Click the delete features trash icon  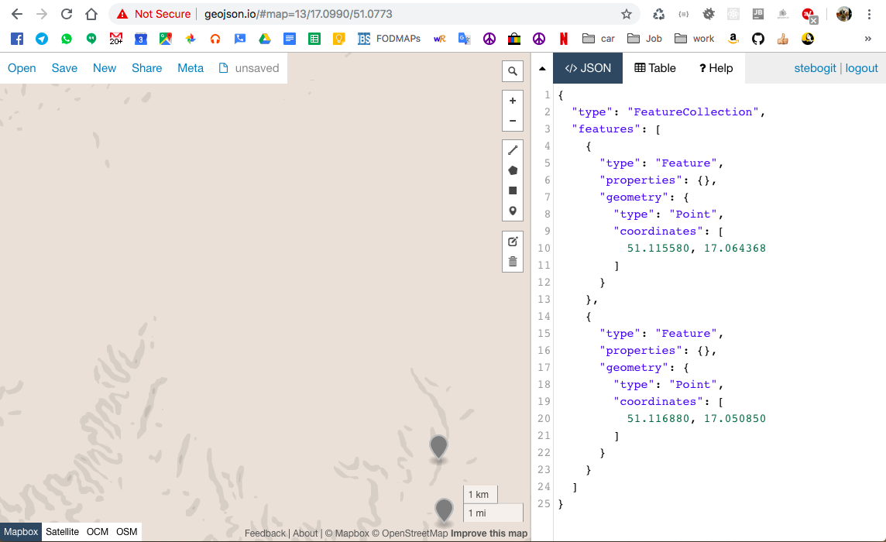[512, 261]
